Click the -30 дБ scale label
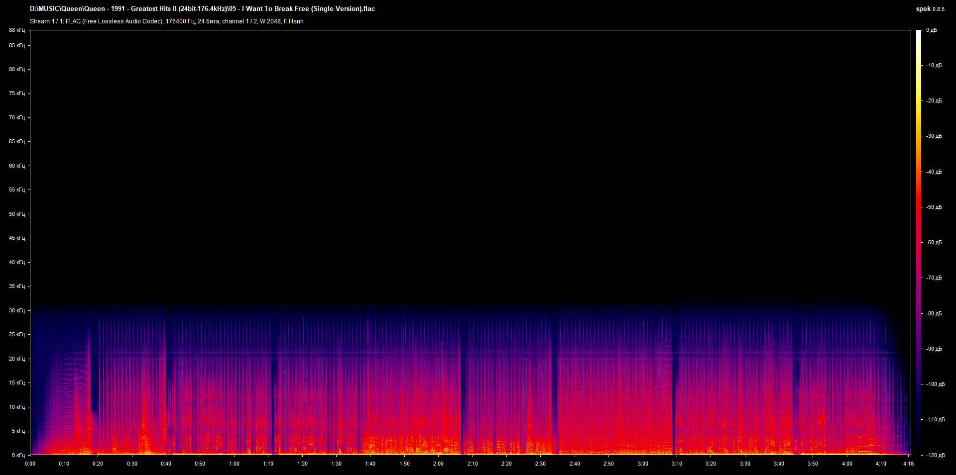Image resolution: width=956 pixels, height=475 pixels. tap(934, 136)
